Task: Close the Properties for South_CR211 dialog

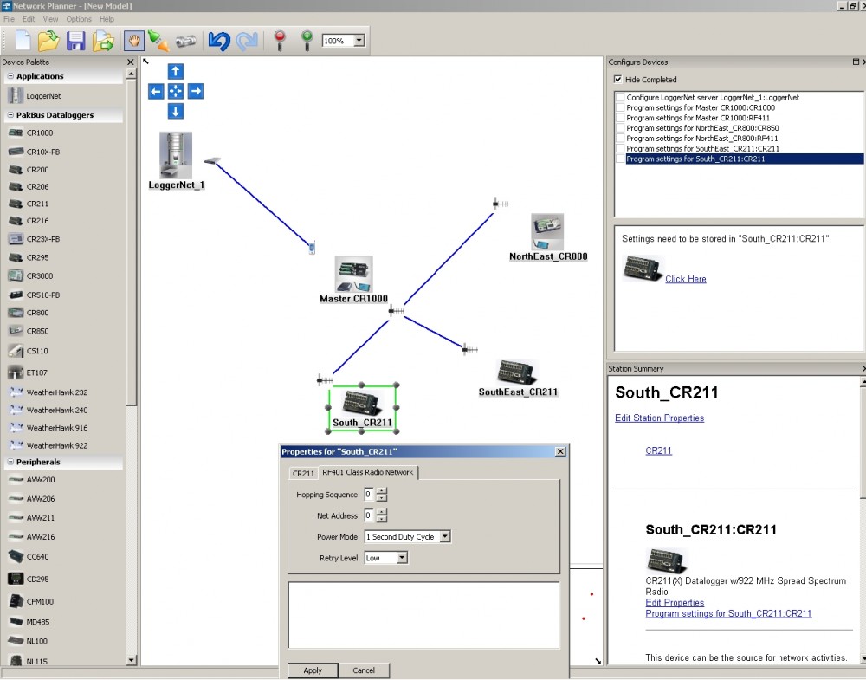Action: pyautogui.click(x=560, y=452)
